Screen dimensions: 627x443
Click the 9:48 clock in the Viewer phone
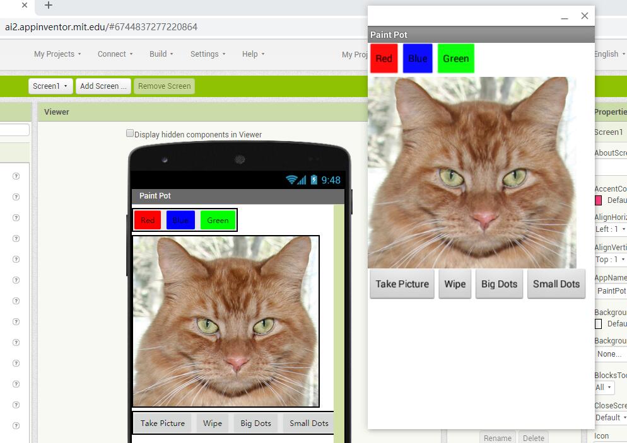(x=331, y=180)
